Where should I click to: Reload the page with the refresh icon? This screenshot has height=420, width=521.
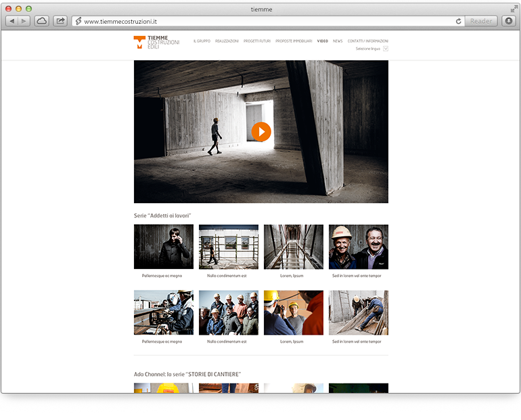[x=459, y=21]
